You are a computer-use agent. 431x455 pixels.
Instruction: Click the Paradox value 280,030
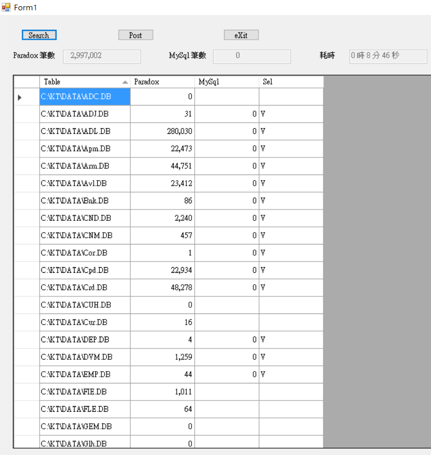coord(163,131)
